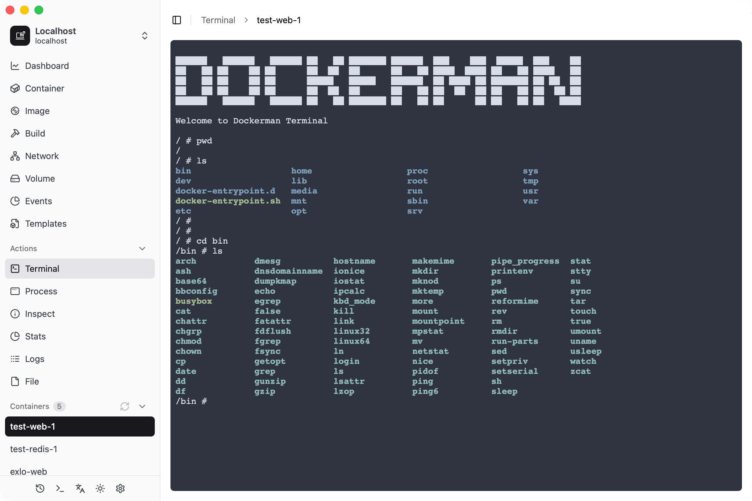
Task: Refresh the Containers list
Action: (125, 406)
